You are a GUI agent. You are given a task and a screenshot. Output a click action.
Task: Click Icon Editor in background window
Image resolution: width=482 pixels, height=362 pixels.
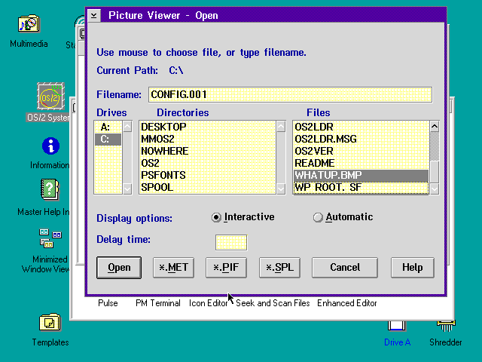click(x=208, y=303)
